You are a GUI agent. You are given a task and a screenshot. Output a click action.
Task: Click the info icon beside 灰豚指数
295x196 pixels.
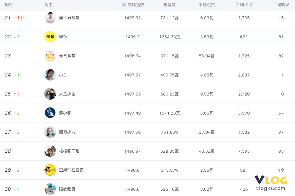[x=124, y=5]
